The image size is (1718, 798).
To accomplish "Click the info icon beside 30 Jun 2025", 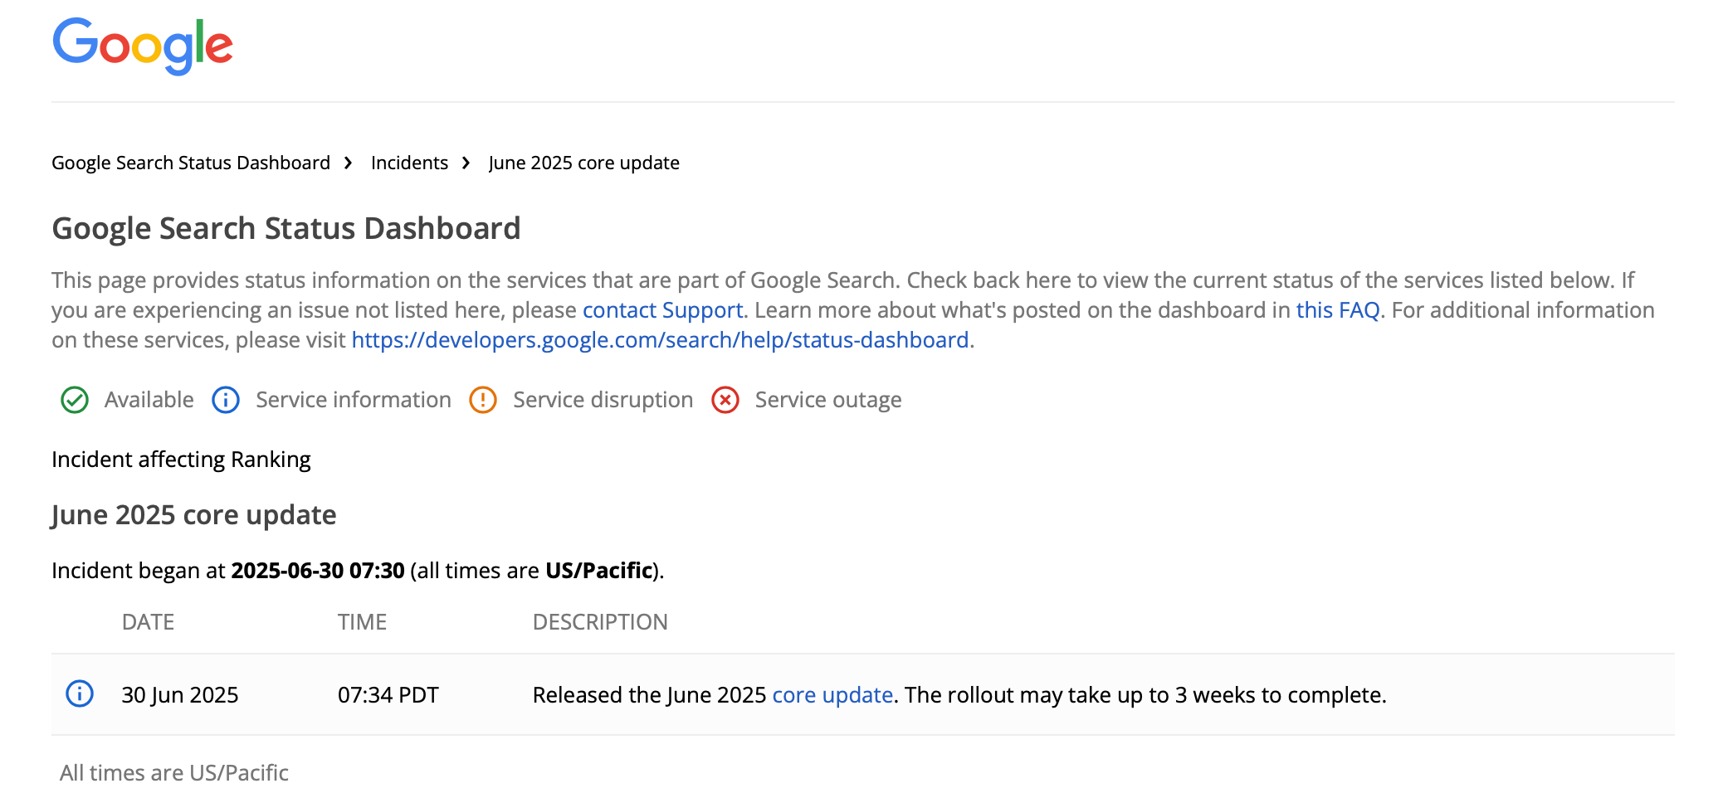I will (80, 694).
